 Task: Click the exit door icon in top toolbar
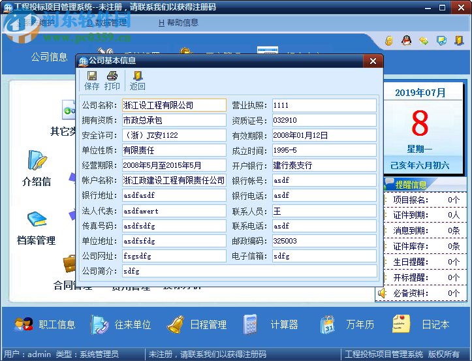tap(459, 40)
